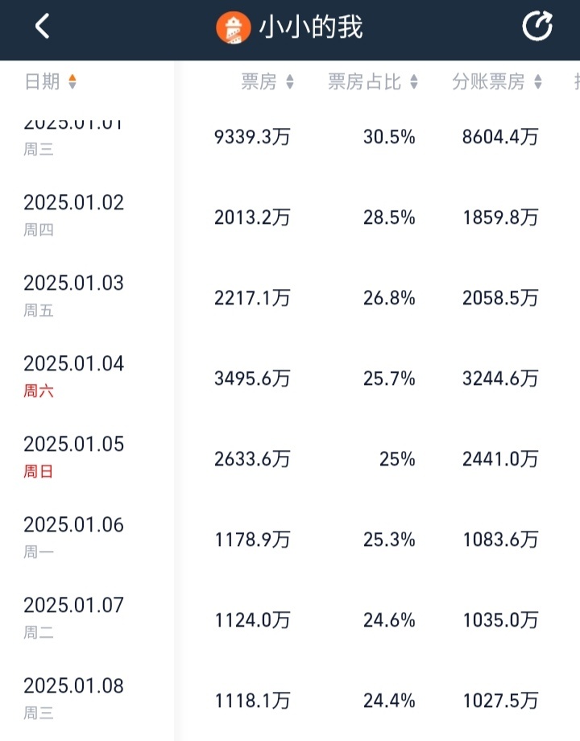
Task: Toggle sort arrows next to 票房占比
Action: pyautogui.click(x=413, y=82)
